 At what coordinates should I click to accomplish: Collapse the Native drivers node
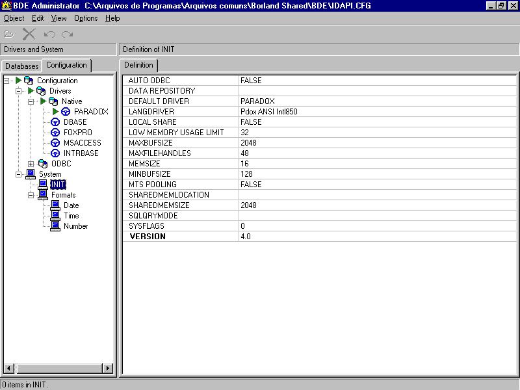tap(31, 101)
